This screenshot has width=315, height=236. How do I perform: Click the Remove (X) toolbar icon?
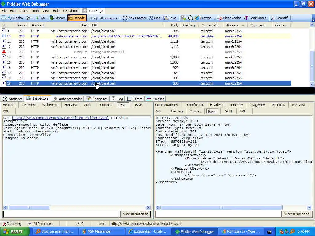point(29,18)
